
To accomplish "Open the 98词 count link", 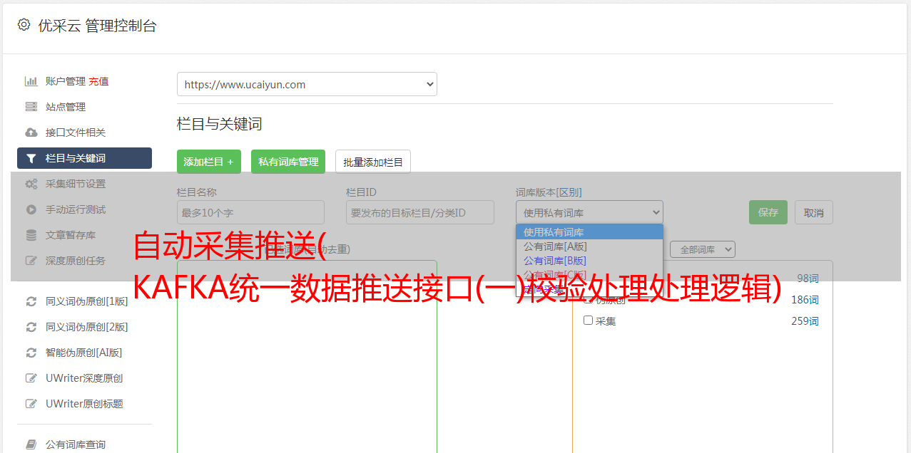I will (808, 278).
